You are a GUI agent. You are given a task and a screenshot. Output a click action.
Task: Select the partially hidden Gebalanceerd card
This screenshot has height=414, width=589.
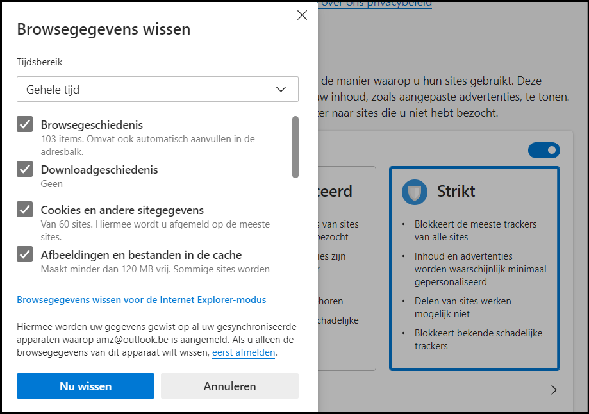(346, 268)
